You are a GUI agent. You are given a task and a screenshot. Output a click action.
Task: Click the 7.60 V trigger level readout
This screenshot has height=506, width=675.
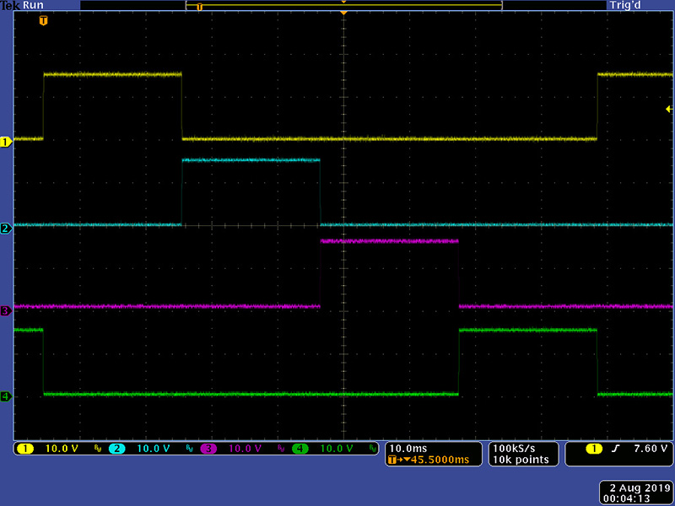(649, 449)
